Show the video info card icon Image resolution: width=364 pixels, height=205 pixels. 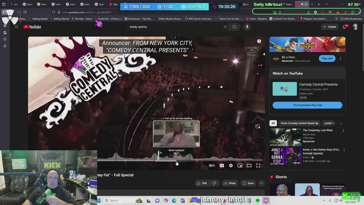coord(259,41)
